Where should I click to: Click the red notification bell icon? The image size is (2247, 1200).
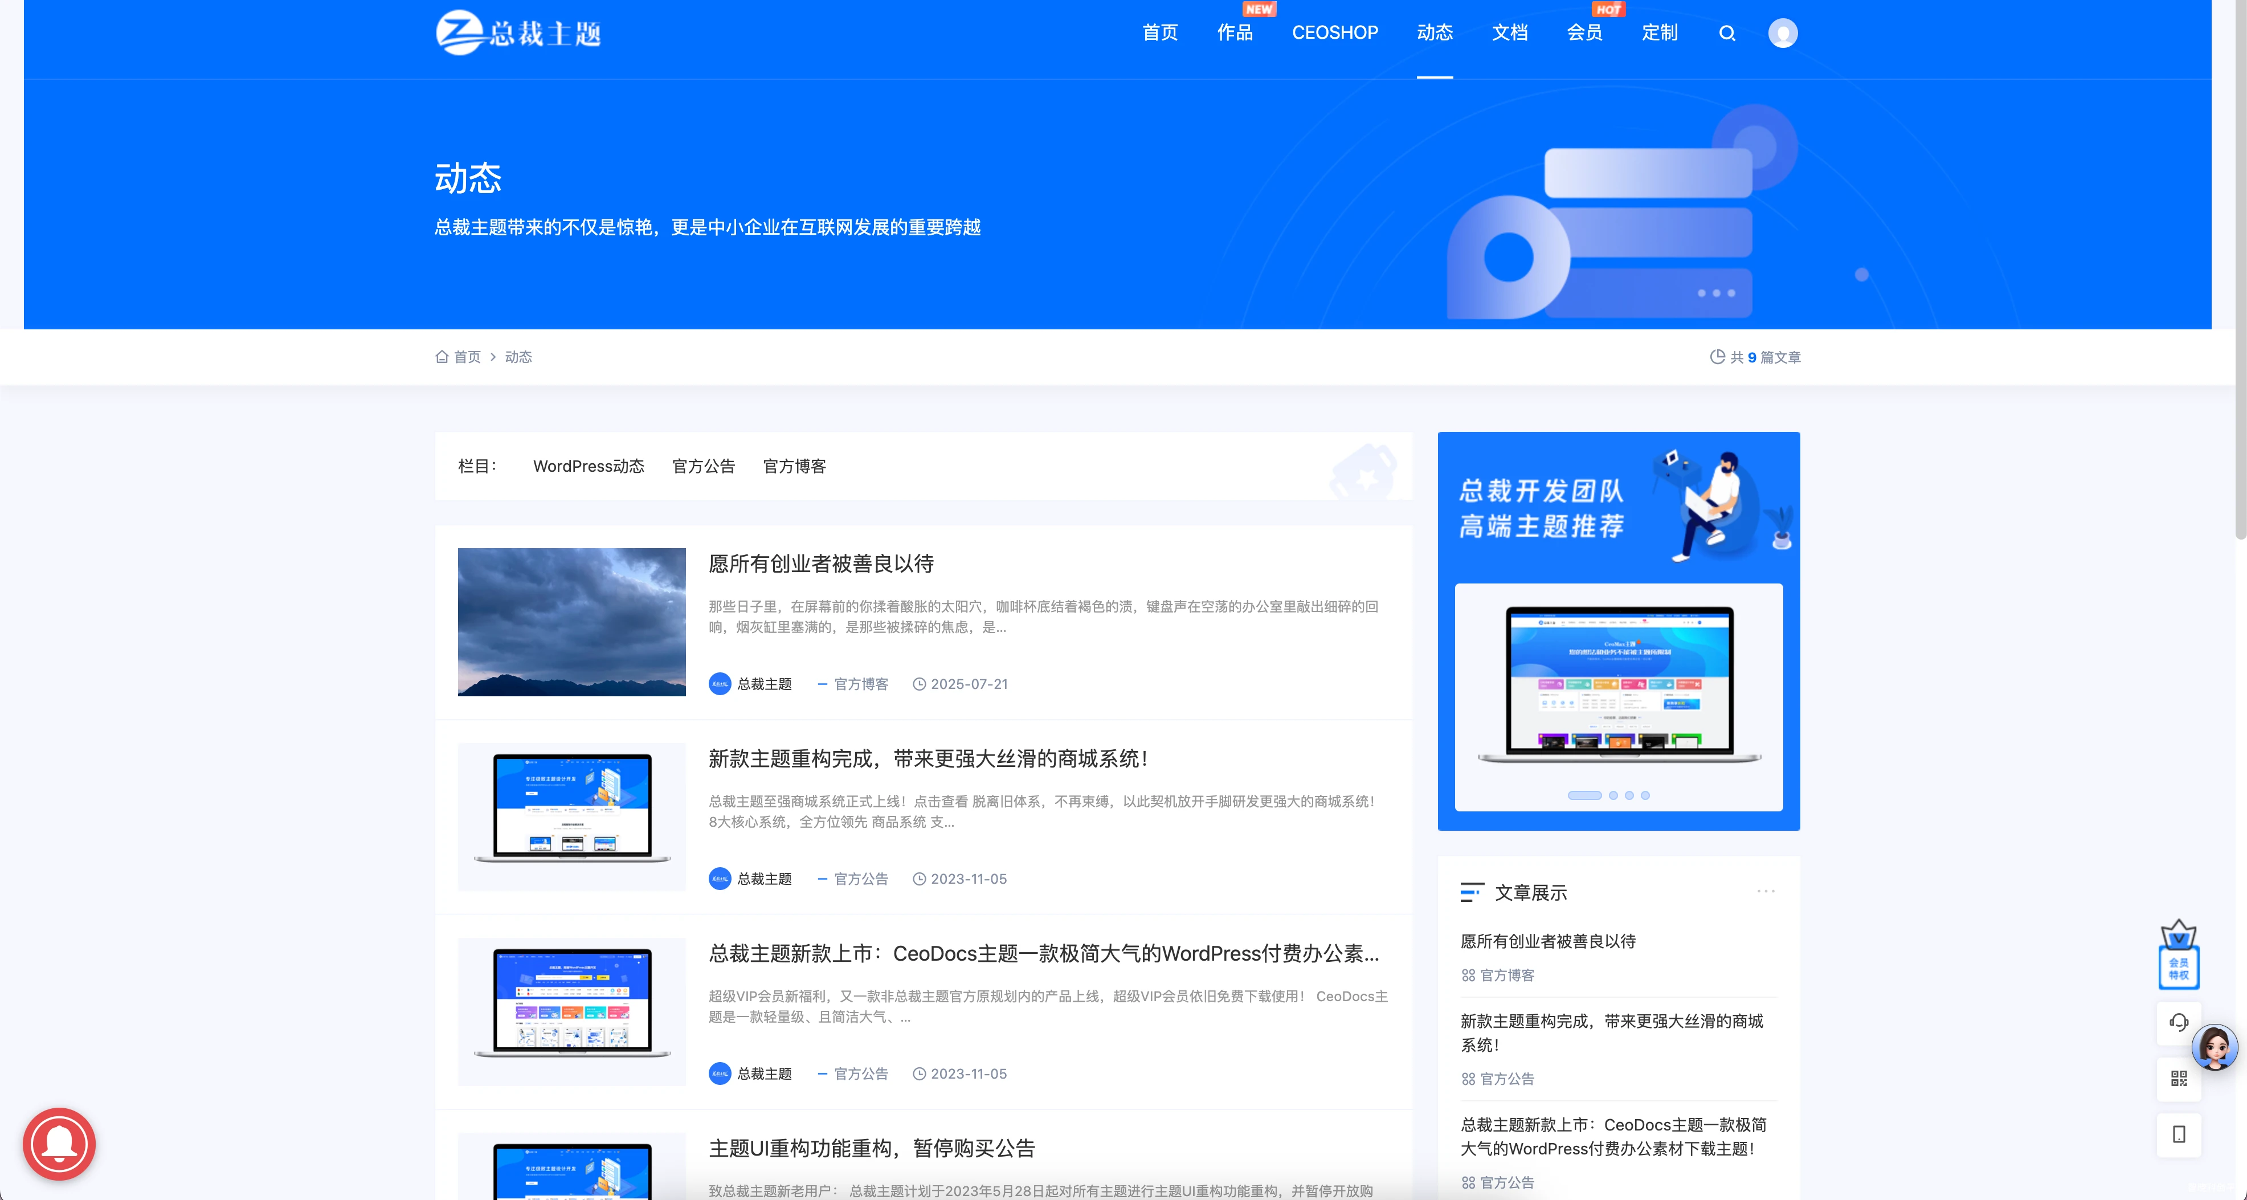click(59, 1144)
